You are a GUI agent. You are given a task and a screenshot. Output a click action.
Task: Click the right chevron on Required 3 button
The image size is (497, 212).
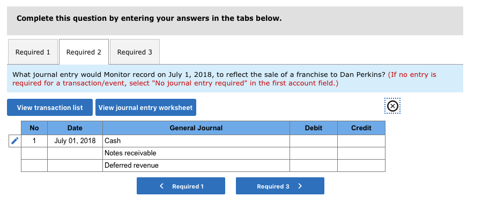pyautogui.click(x=300, y=186)
